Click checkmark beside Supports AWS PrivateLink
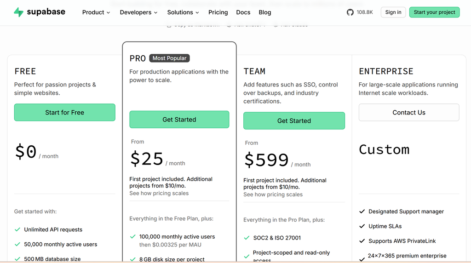 (362, 241)
